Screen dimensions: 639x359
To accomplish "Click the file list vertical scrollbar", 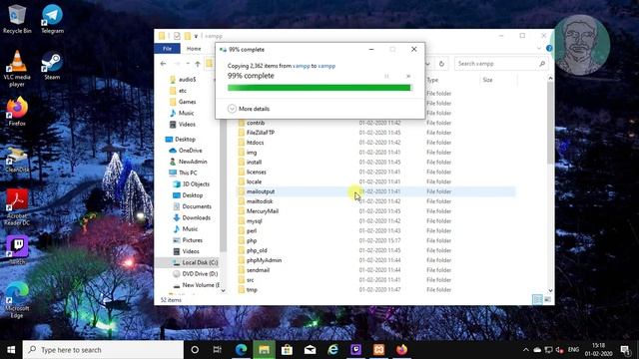I will pyautogui.click(x=550, y=123).
